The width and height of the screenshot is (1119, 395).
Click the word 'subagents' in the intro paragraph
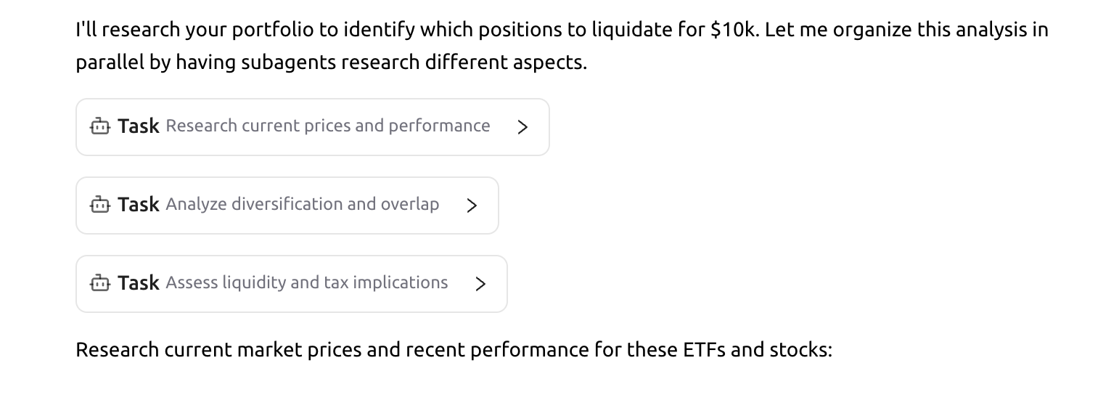click(289, 63)
